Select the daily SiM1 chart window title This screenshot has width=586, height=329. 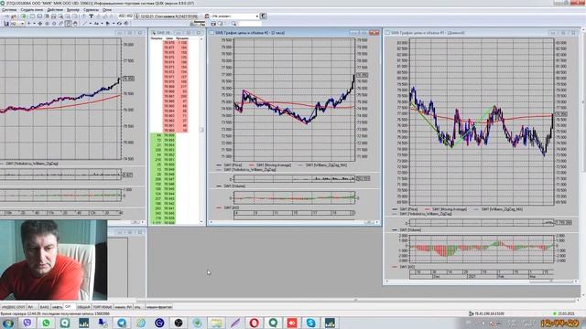(428, 33)
